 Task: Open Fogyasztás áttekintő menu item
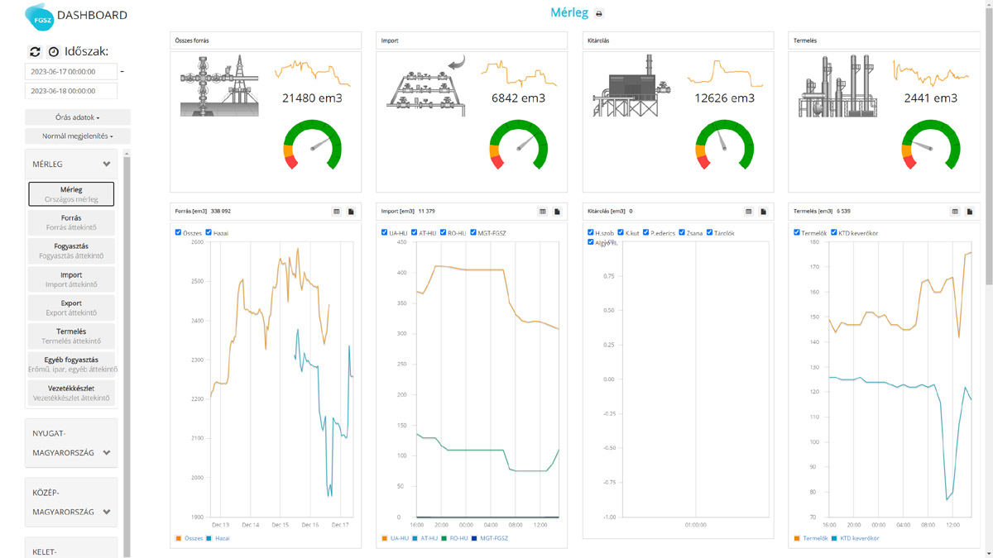pos(71,250)
